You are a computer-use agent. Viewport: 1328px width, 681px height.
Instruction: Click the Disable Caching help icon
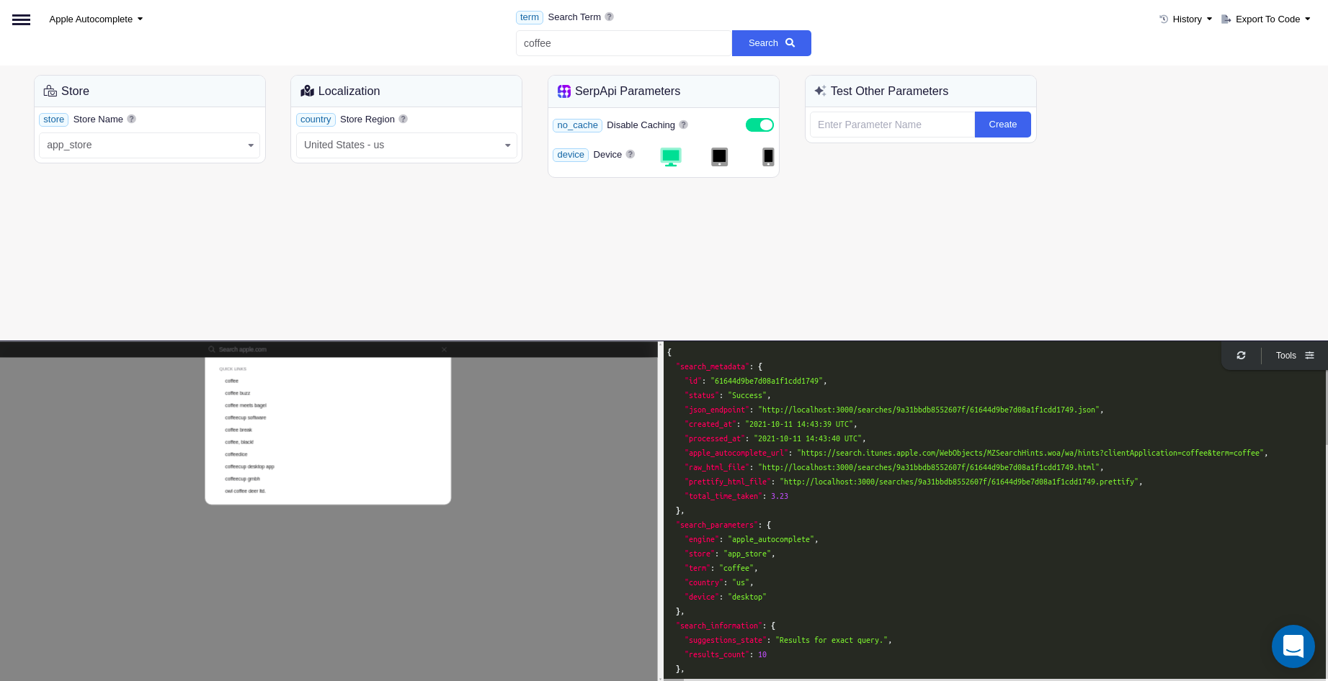coord(683,125)
